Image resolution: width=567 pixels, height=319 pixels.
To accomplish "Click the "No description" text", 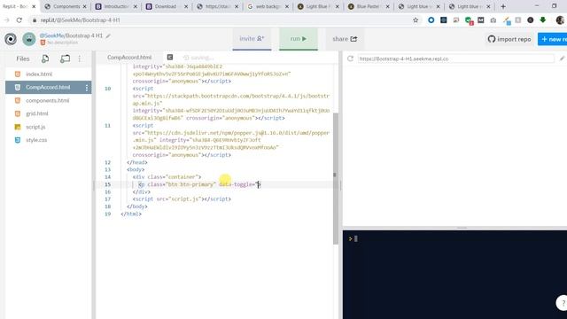I will (x=62, y=43).
